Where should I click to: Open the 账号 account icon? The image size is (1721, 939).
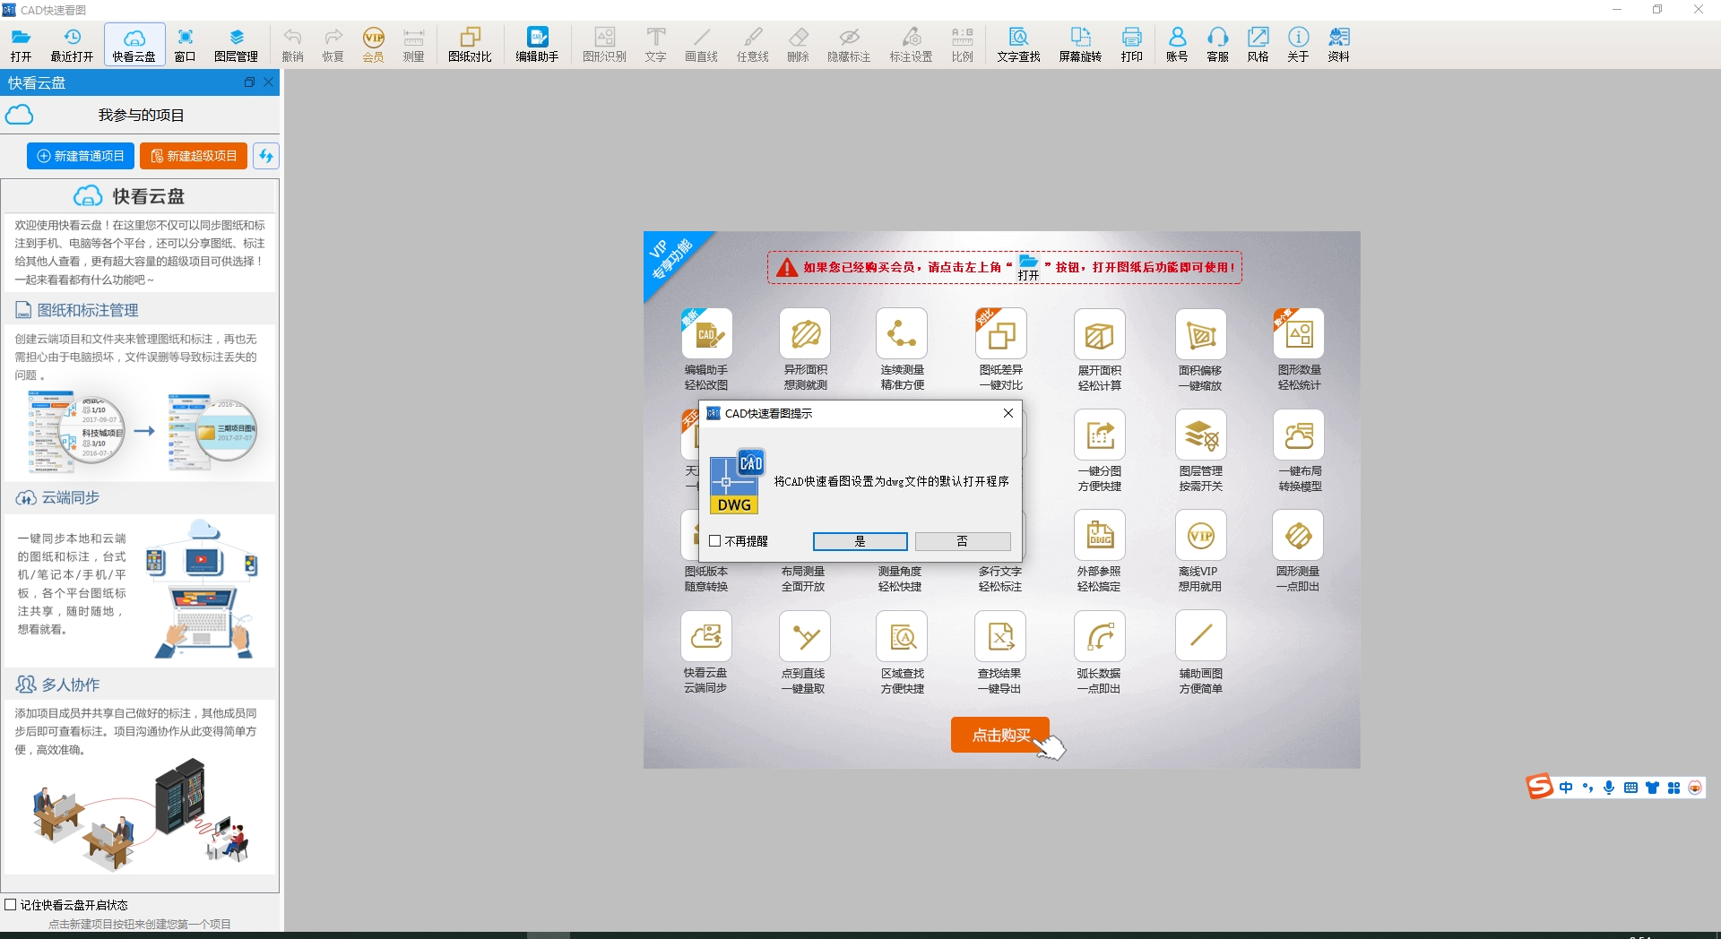point(1177,44)
